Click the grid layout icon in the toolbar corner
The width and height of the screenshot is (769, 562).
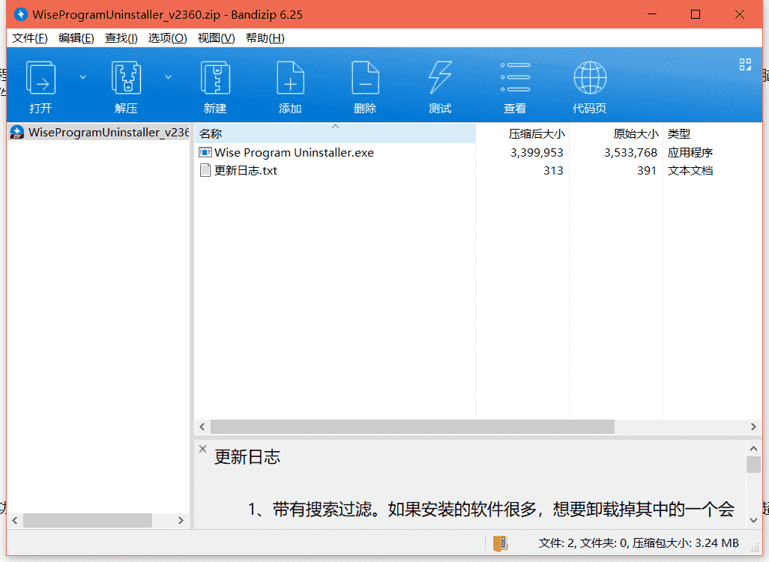tap(745, 64)
